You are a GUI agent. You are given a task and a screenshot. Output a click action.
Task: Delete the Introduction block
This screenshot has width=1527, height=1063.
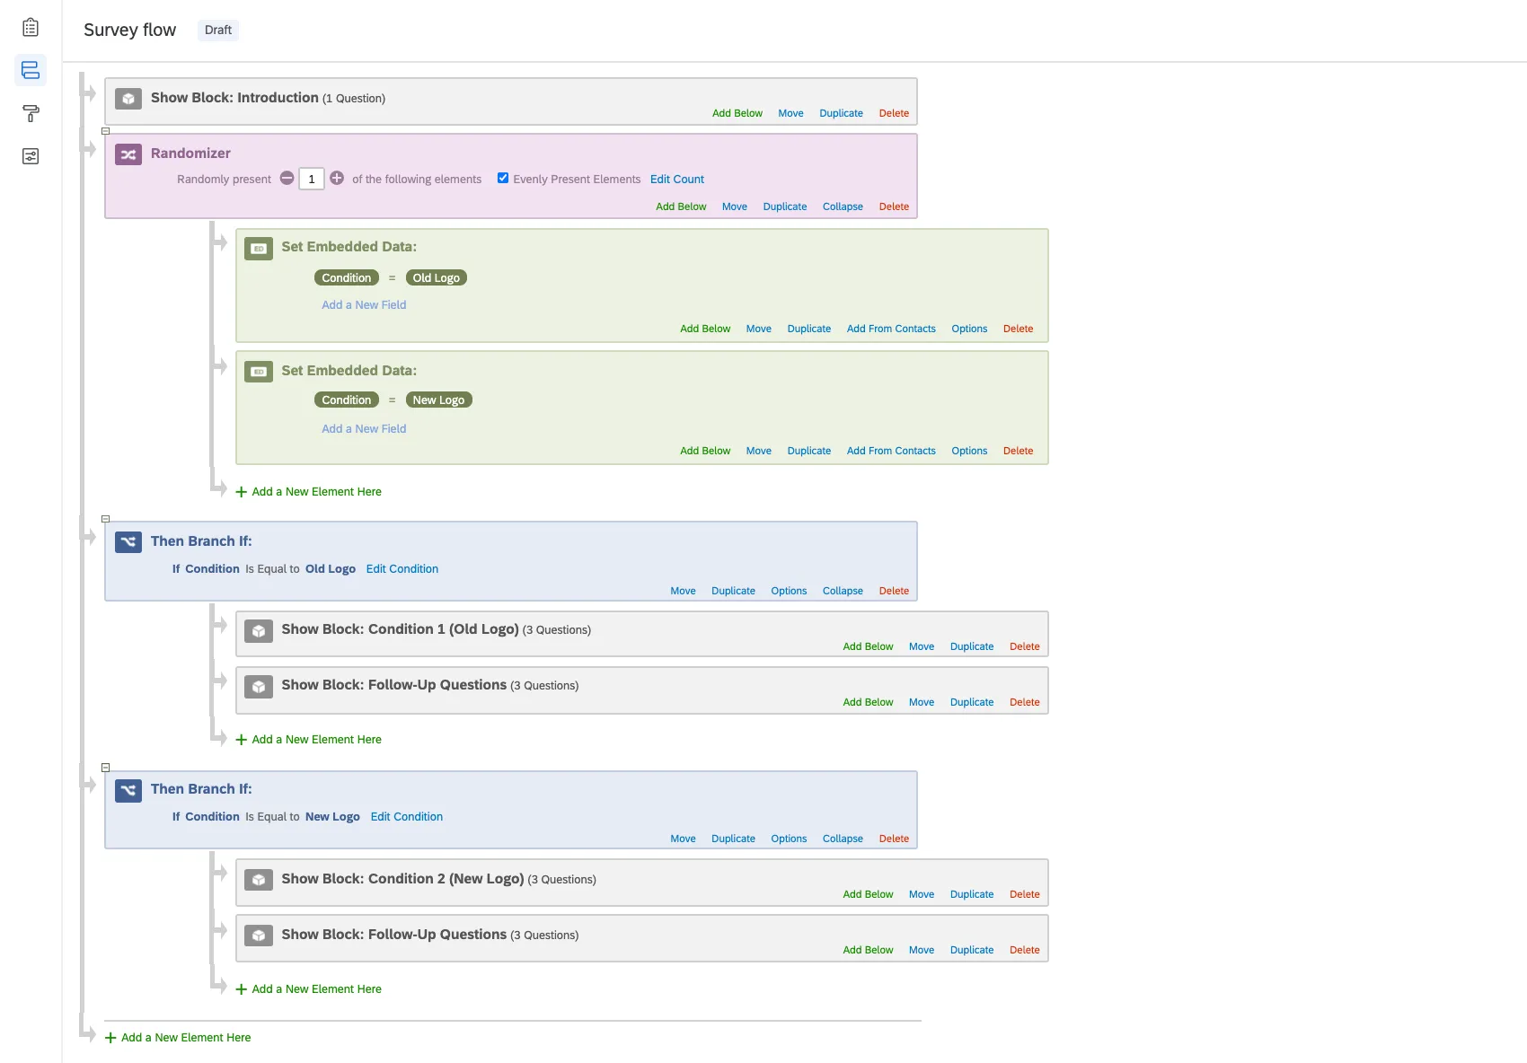(893, 113)
